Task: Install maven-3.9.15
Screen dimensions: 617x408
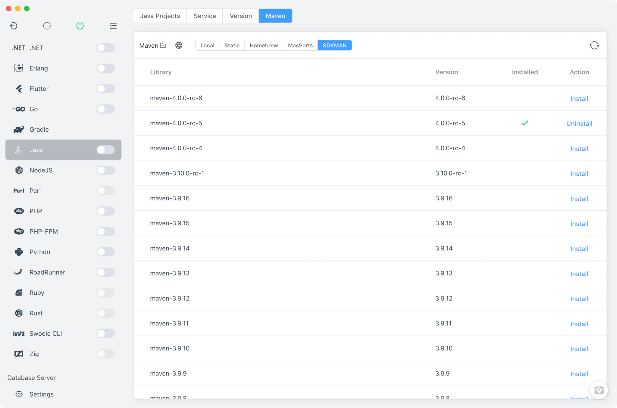Action: coord(579,224)
